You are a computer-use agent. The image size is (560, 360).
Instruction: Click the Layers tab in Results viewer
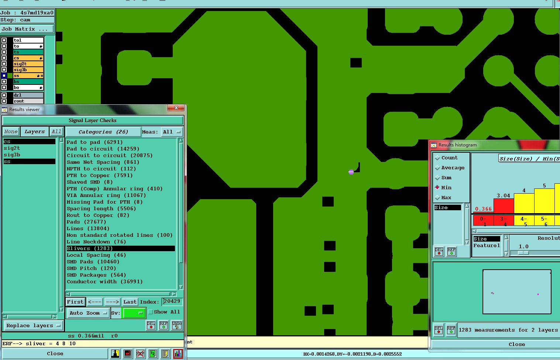pyautogui.click(x=35, y=132)
